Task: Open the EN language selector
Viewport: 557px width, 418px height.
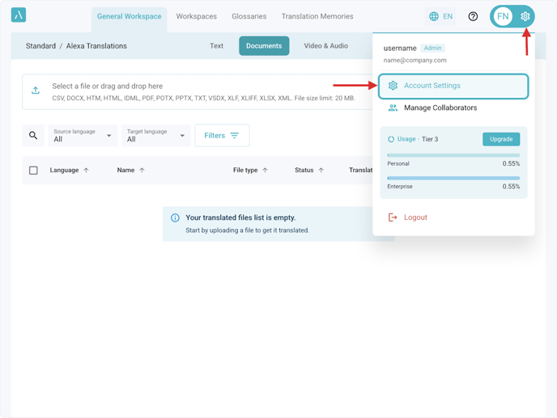Action: click(441, 16)
